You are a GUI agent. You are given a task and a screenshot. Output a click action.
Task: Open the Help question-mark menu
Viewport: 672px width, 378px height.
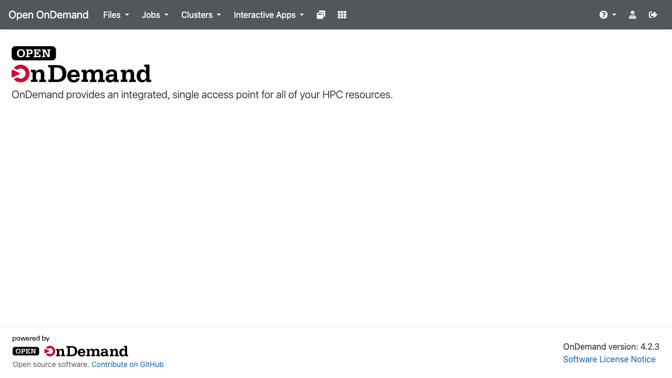tap(608, 15)
